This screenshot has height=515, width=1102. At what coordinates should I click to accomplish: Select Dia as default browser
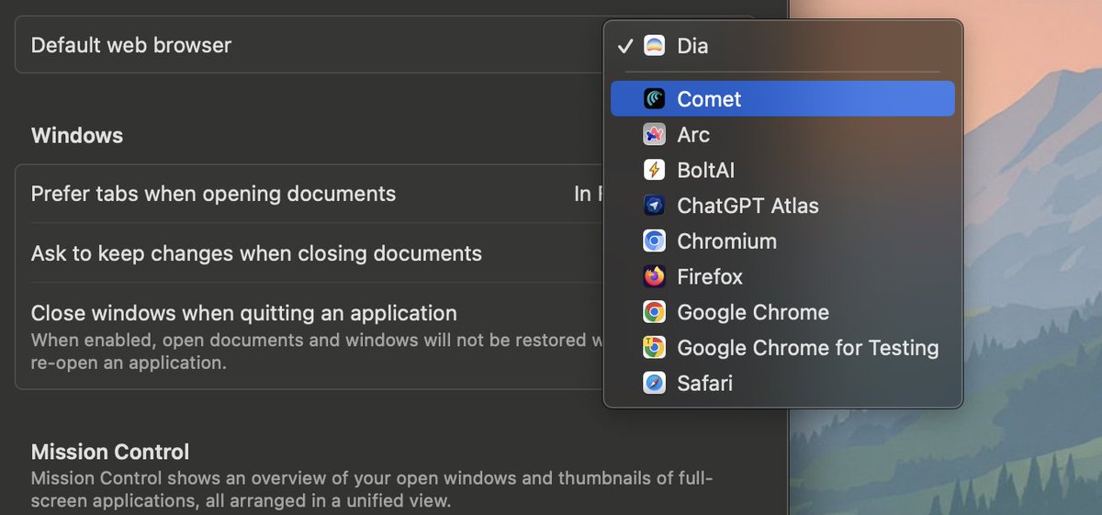coord(782,46)
